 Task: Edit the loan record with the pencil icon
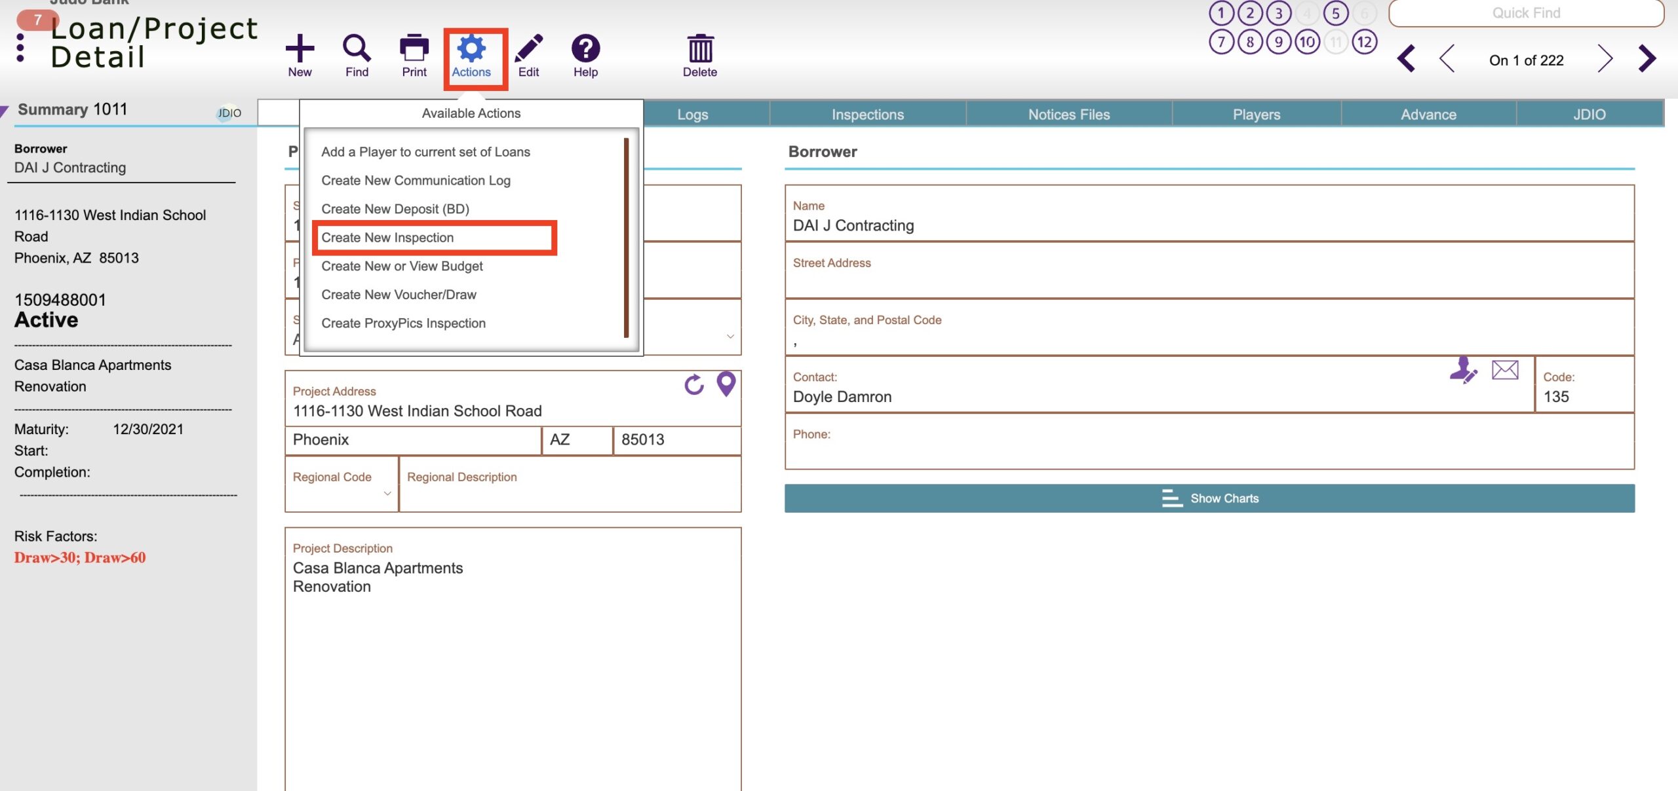tap(528, 54)
